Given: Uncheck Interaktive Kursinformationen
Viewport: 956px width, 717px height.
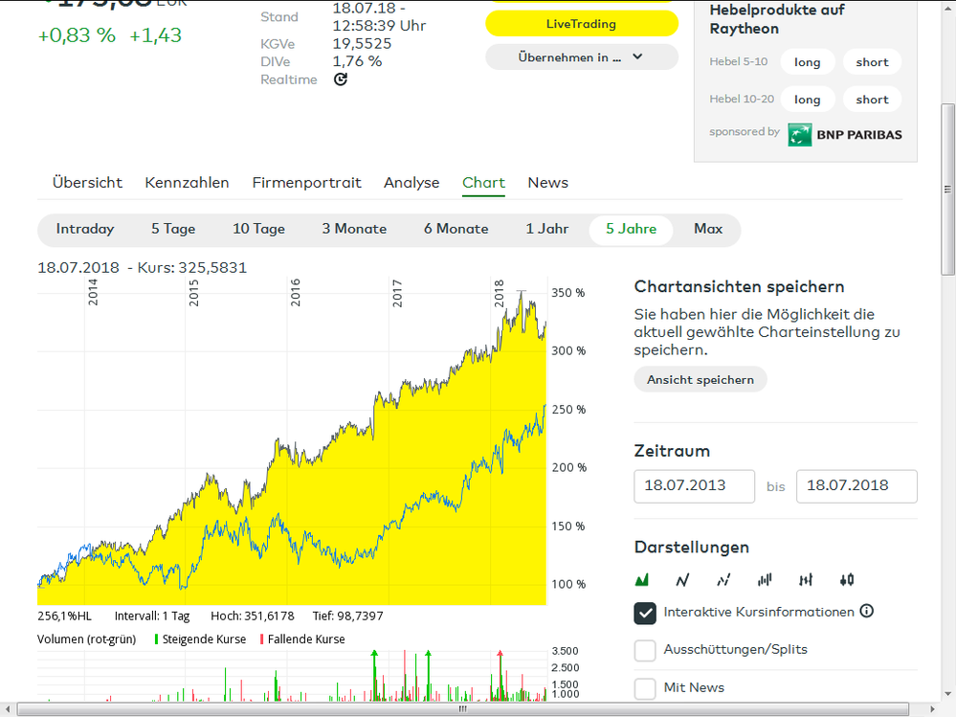Looking at the screenshot, I should pos(644,613).
